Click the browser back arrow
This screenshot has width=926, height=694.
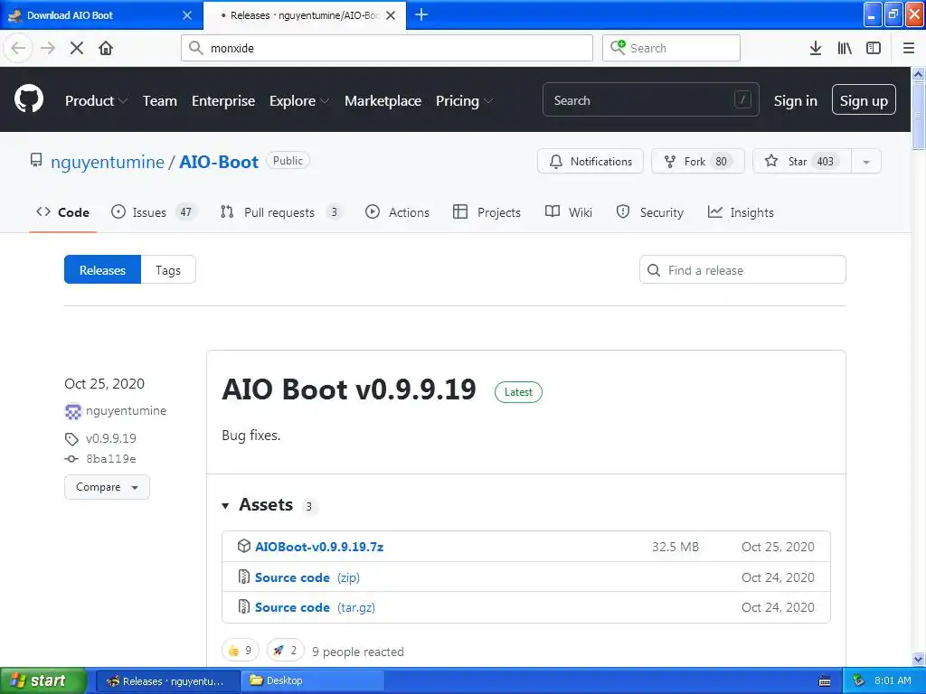(18, 48)
